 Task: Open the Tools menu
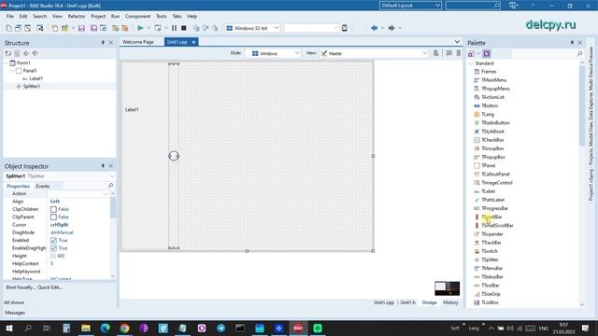coord(162,17)
